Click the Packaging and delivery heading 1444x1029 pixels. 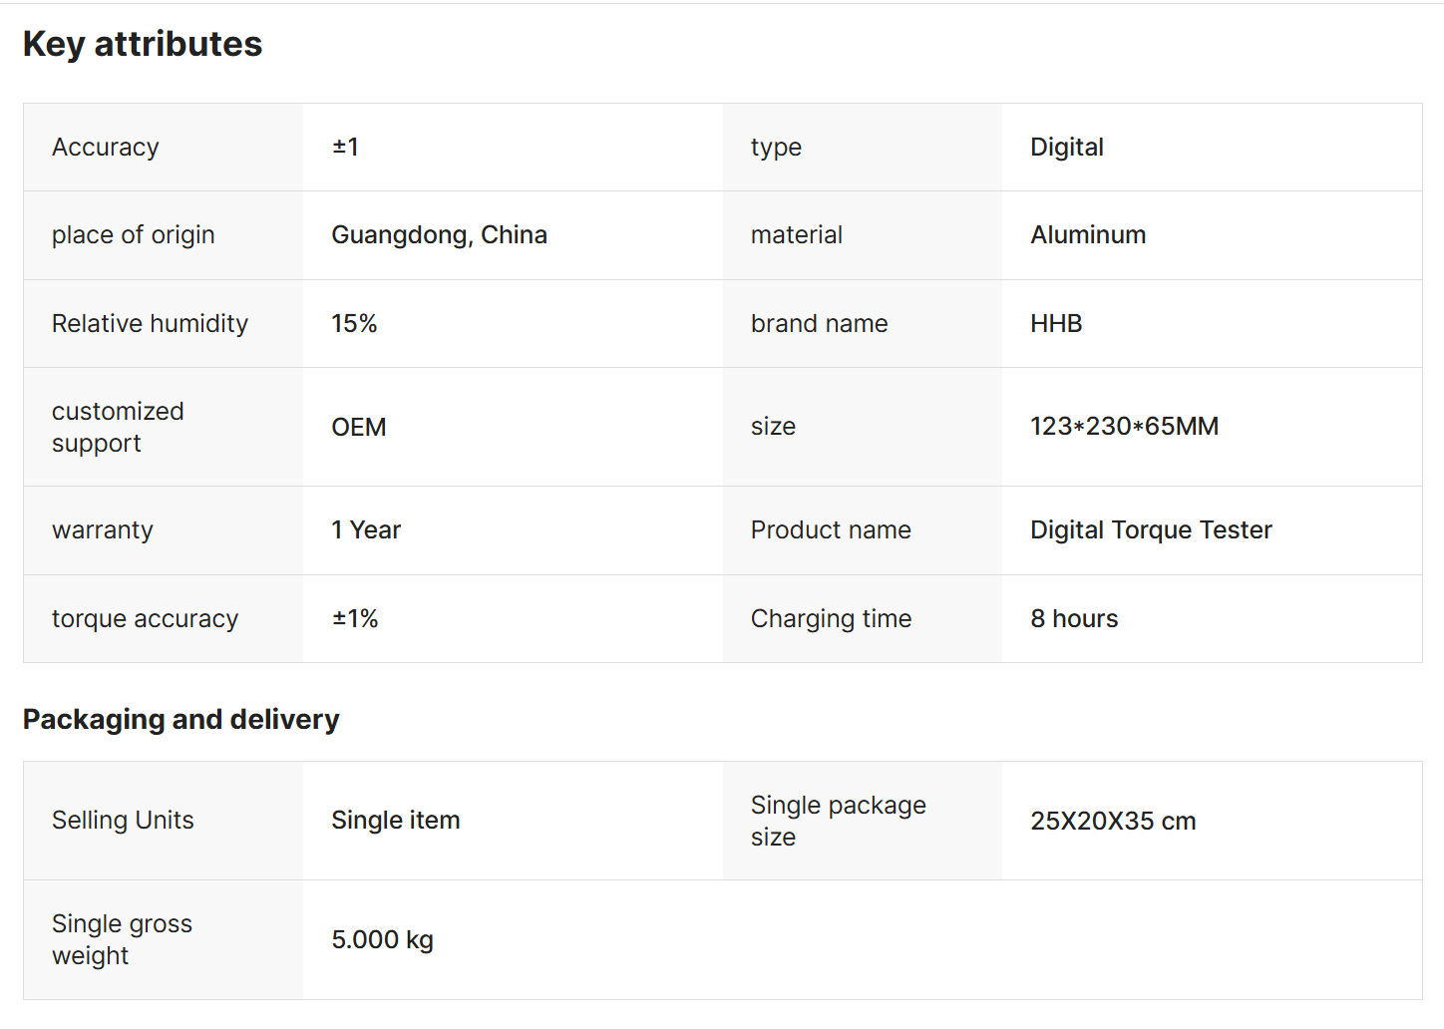tap(180, 719)
